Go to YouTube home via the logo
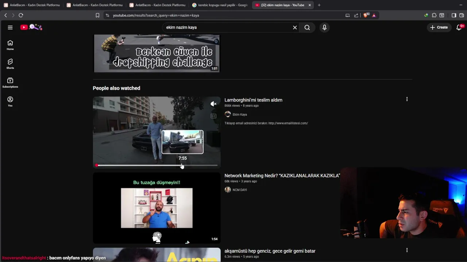This screenshot has height=262, width=467. pos(31,27)
